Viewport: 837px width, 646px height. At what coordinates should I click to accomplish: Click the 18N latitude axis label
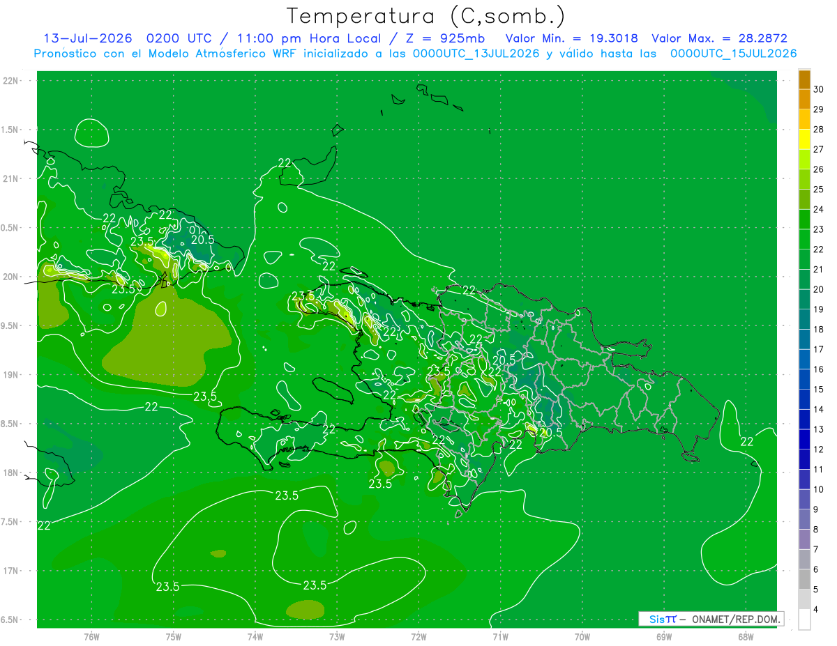(11, 472)
